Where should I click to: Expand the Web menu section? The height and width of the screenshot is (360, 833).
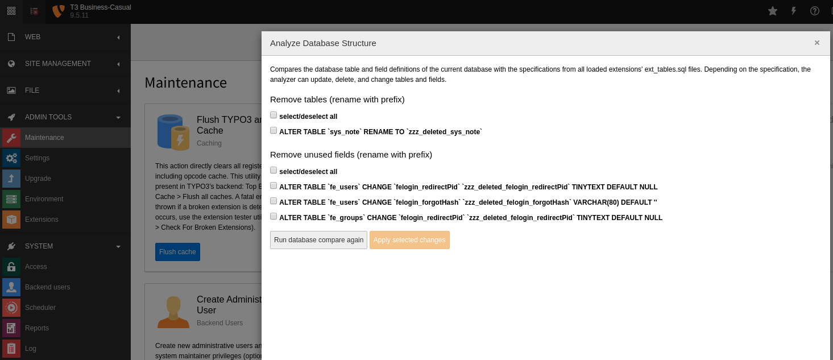click(65, 37)
